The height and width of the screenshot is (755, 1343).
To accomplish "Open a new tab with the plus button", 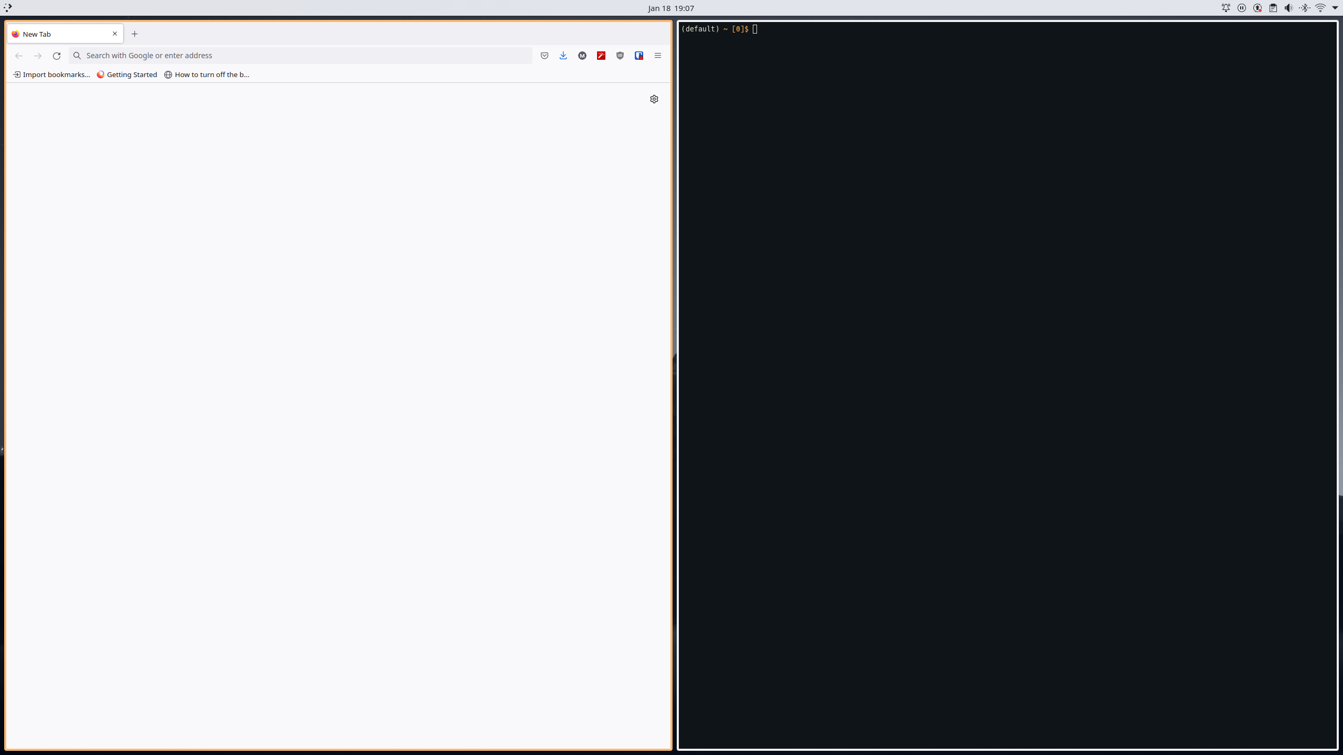I will tap(135, 34).
